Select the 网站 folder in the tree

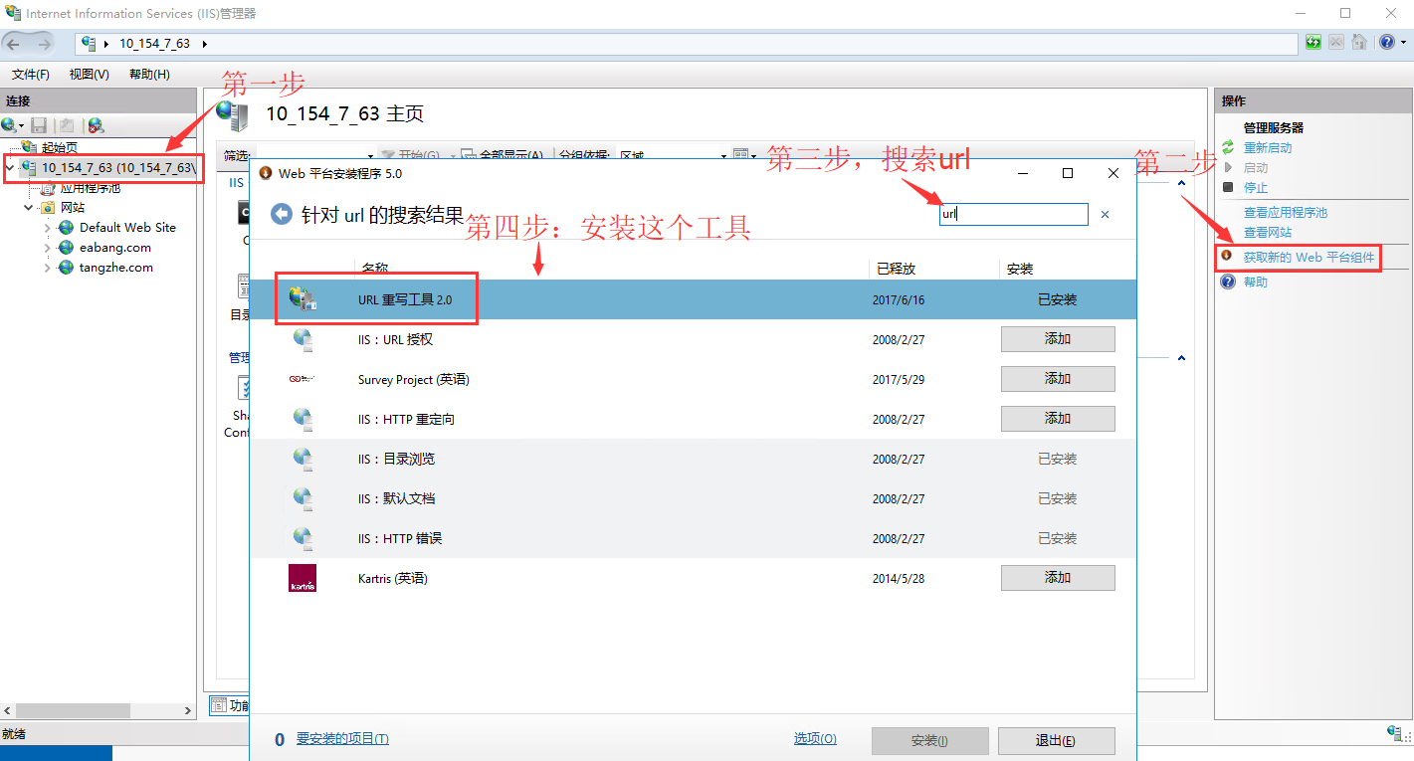point(73,208)
